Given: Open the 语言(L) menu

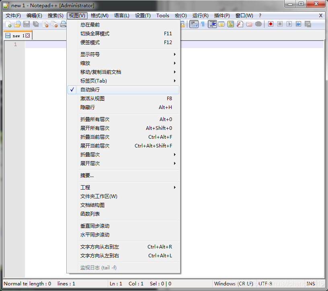Looking at the screenshot, I should [122, 16].
